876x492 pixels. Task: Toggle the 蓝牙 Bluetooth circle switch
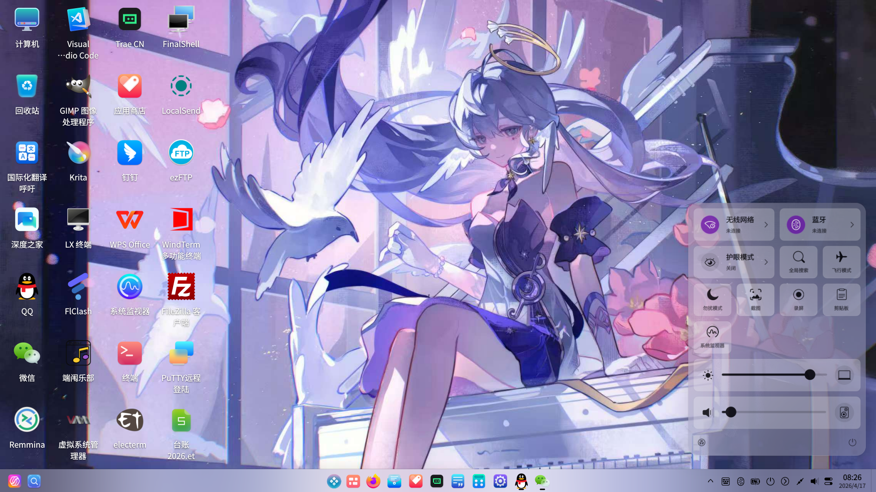(x=796, y=225)
